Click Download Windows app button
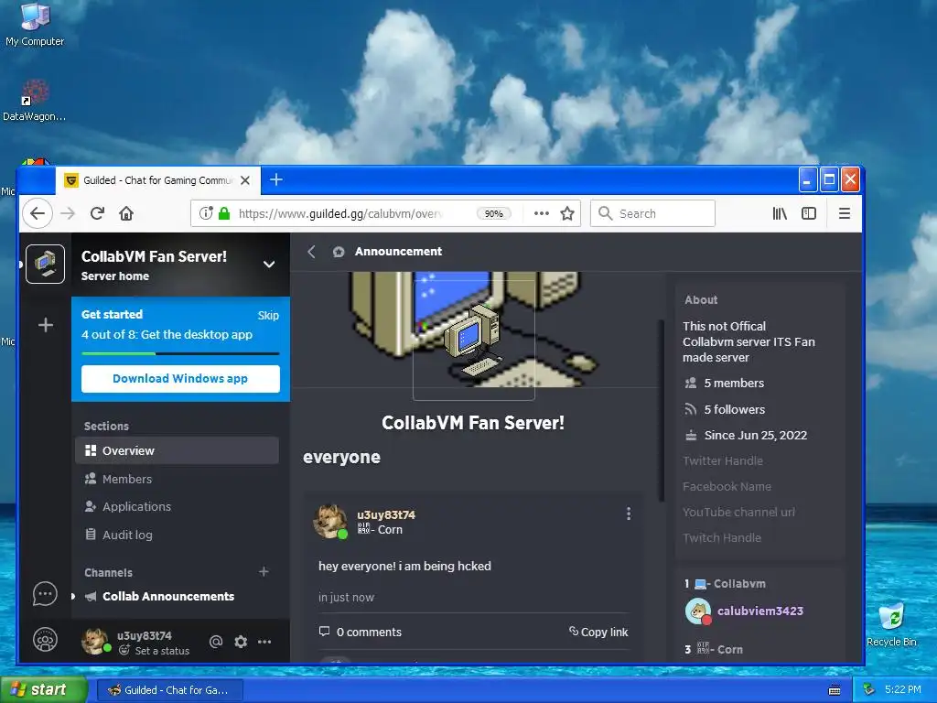This screenshot has height=703, width=937. tap(180, 378)
